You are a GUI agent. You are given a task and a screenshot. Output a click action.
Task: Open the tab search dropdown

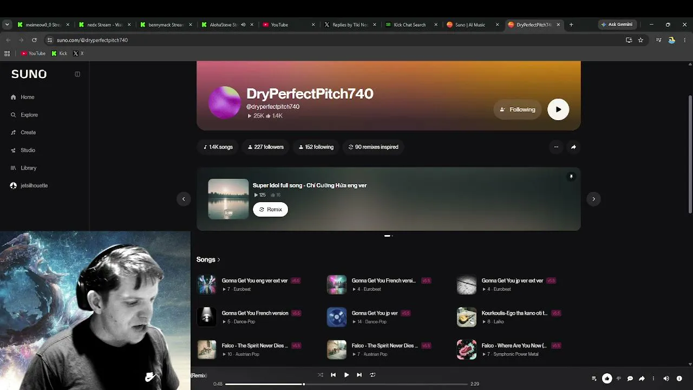[7, 24]
